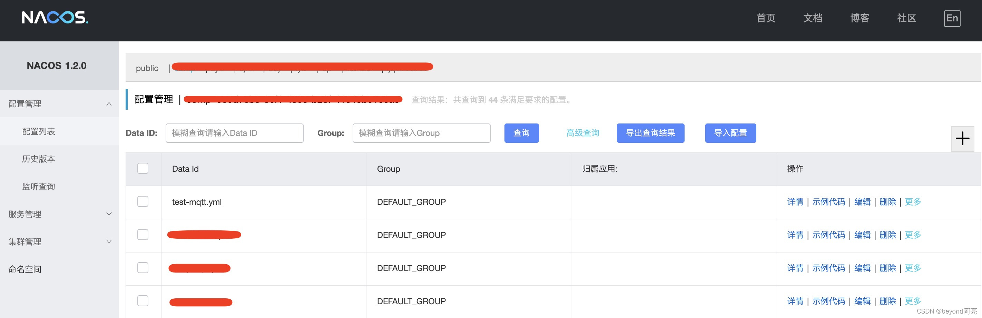Click 导入配置 button

point(730,133)
